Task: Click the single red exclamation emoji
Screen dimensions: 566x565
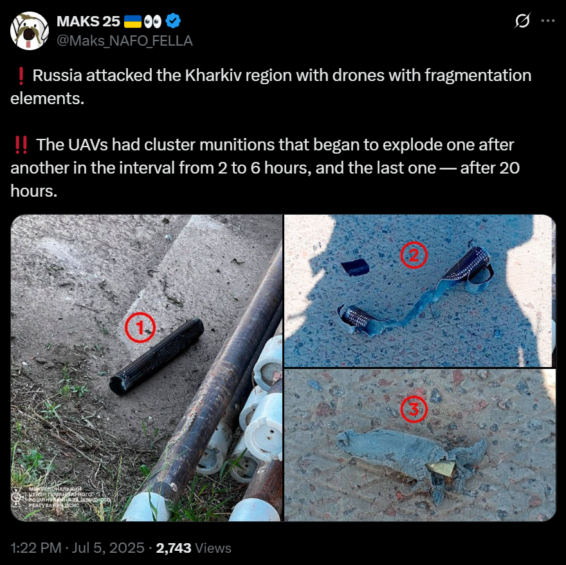Action: pos(21,76)
